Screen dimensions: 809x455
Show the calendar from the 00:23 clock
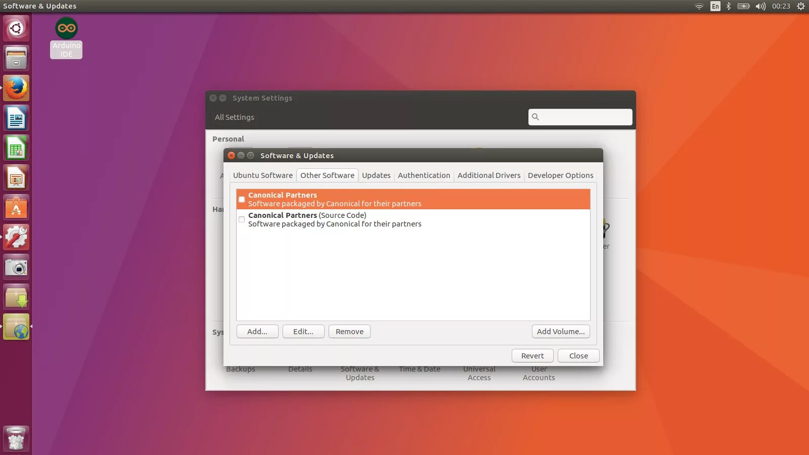pyautogui.click(x=781, y=6)
